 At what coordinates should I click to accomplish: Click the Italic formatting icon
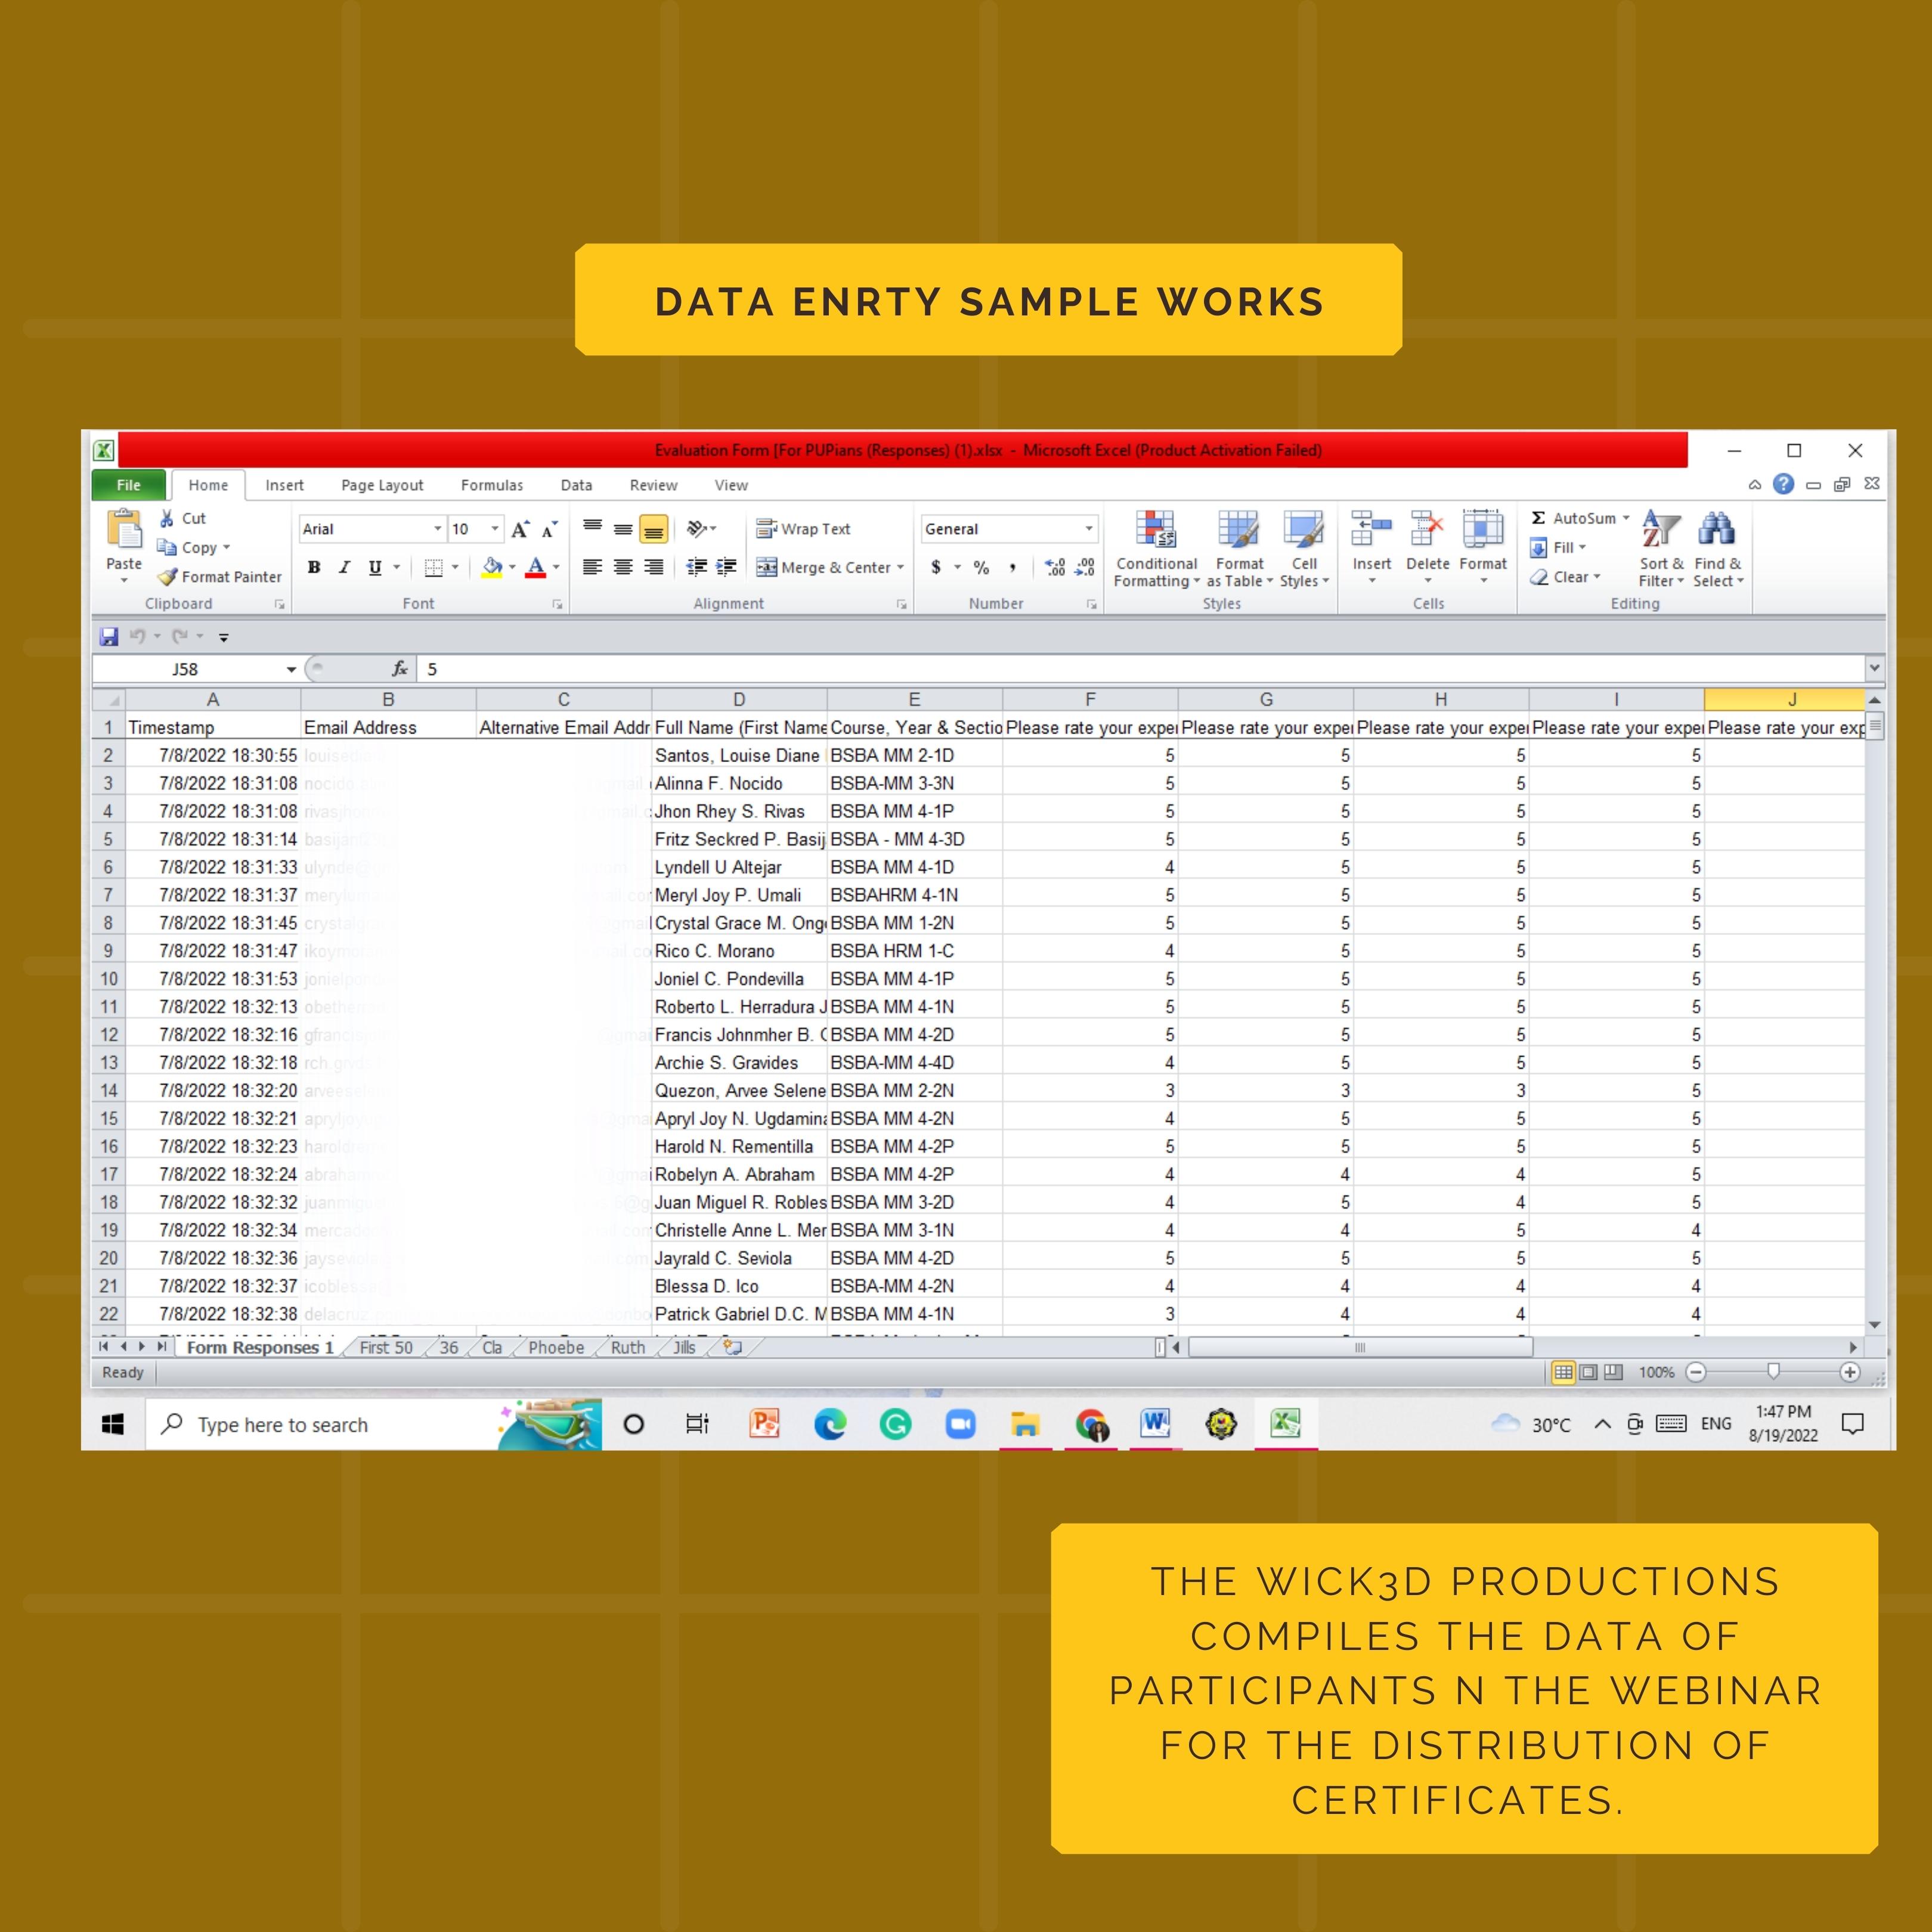click(344, 567)
